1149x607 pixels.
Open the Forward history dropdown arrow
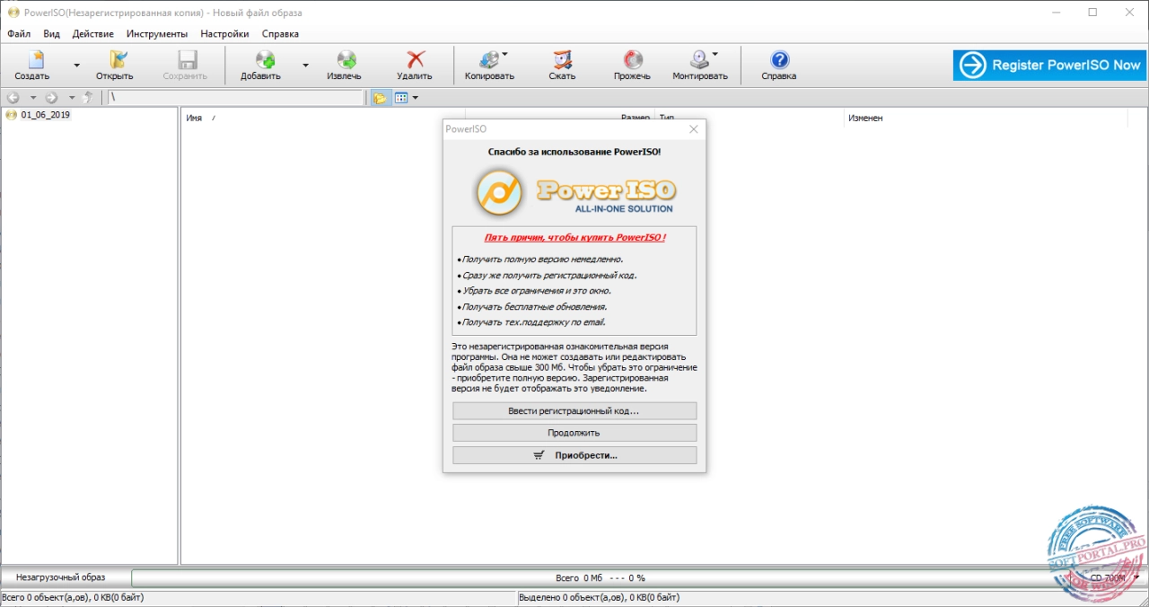click(x=72, y=98)
